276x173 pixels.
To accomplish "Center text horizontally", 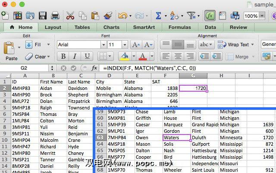I will click(178, 57).
